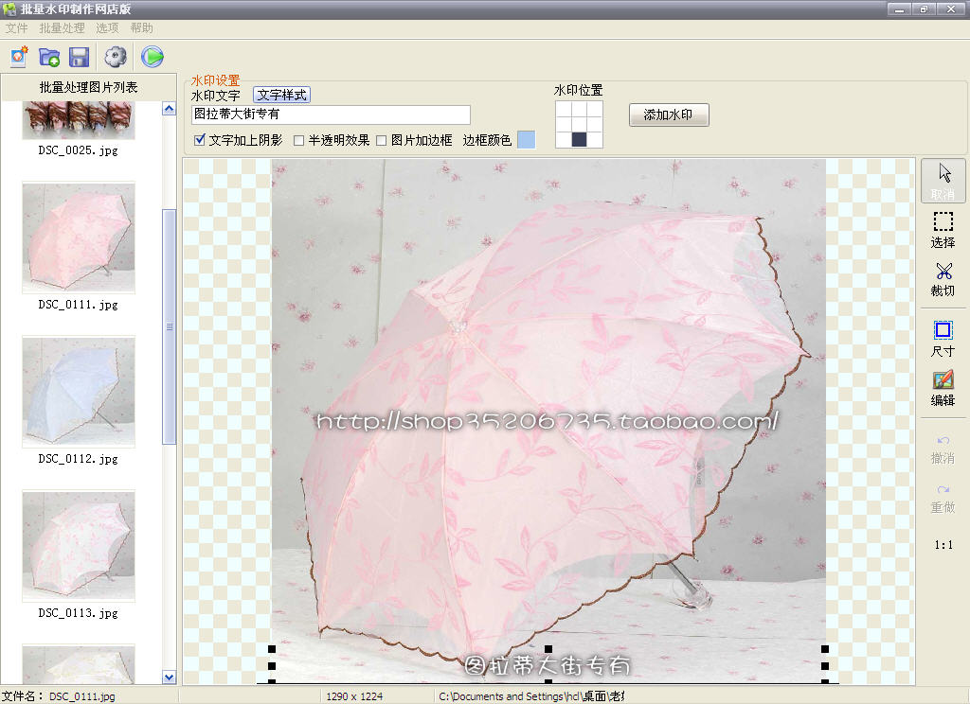Click the DSC_0025.jpg file name label
Viewport: 970px width, 704px height.
78,150
